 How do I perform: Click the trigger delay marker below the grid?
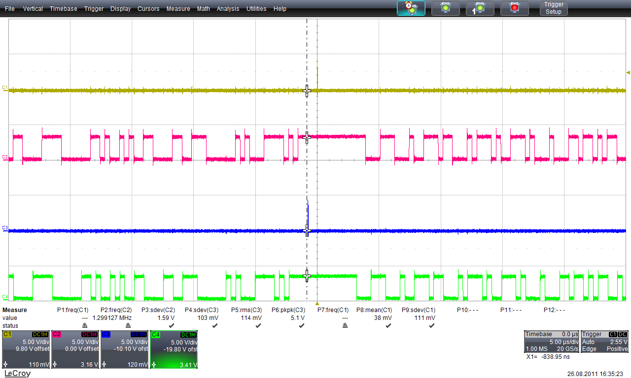[317, 304]
